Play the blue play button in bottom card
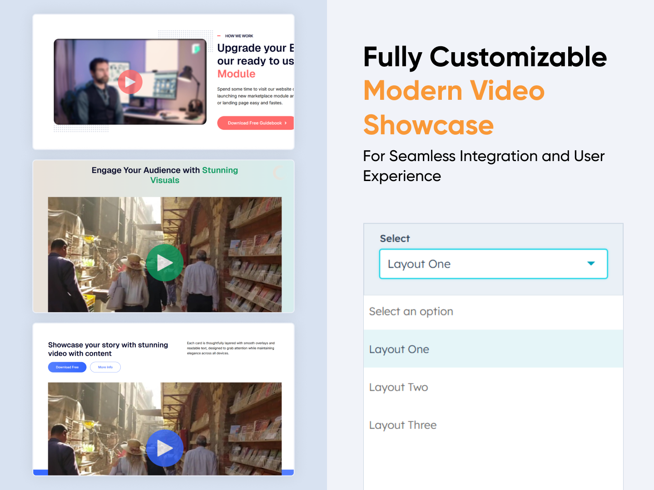Viewport: 654px width, 490px height. 165,448
